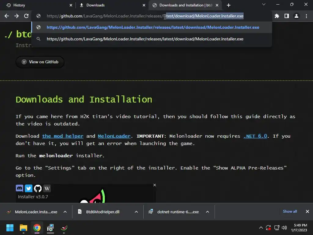
Task: Open MelonLoader app in the taskbar
Action: click(64, 228)
